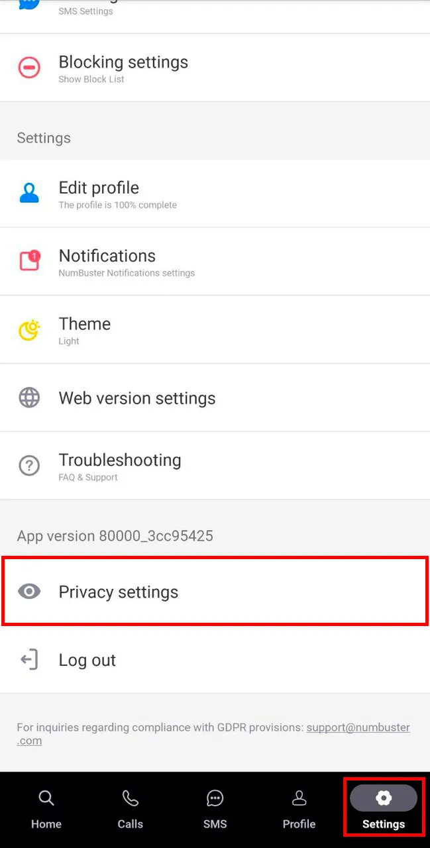Switch to the Calls tab

pyautogui.click(x=130, y=809)
